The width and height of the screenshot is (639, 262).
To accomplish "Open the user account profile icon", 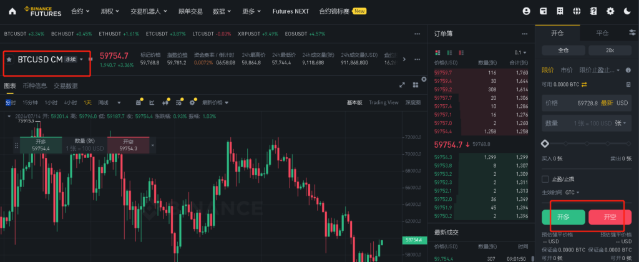I will click(x=526, y=11).
